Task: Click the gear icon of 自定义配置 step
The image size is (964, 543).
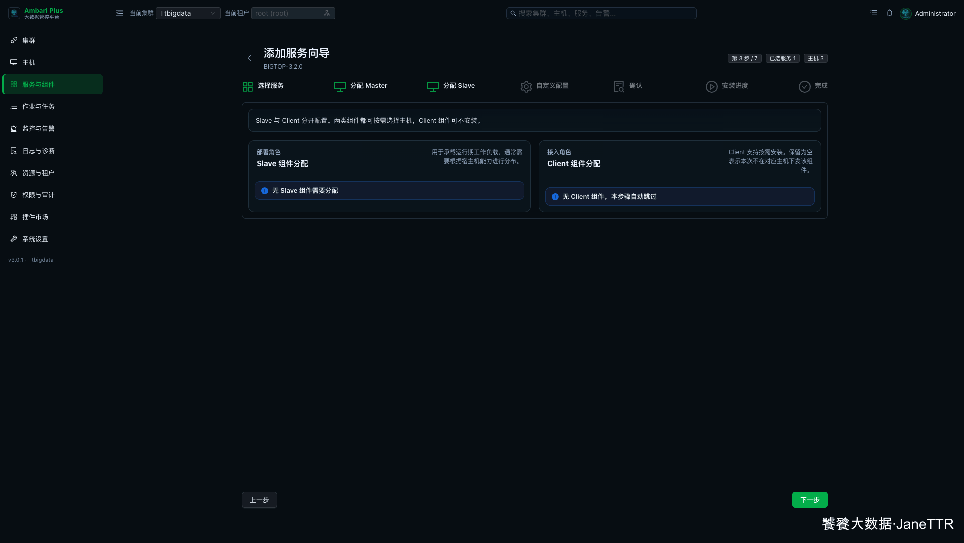Action: click(526, 87)
